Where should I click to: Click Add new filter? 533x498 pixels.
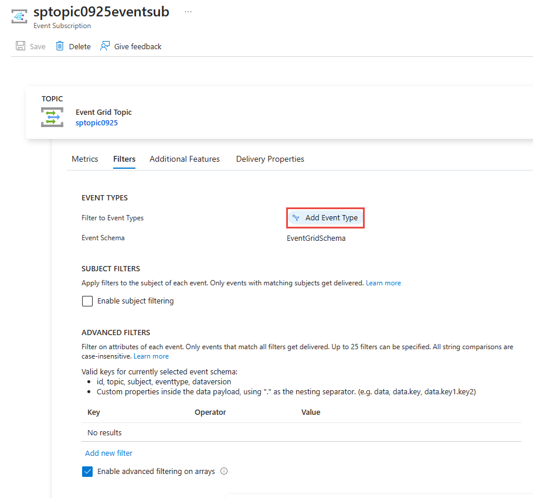(x=108, y=453)
